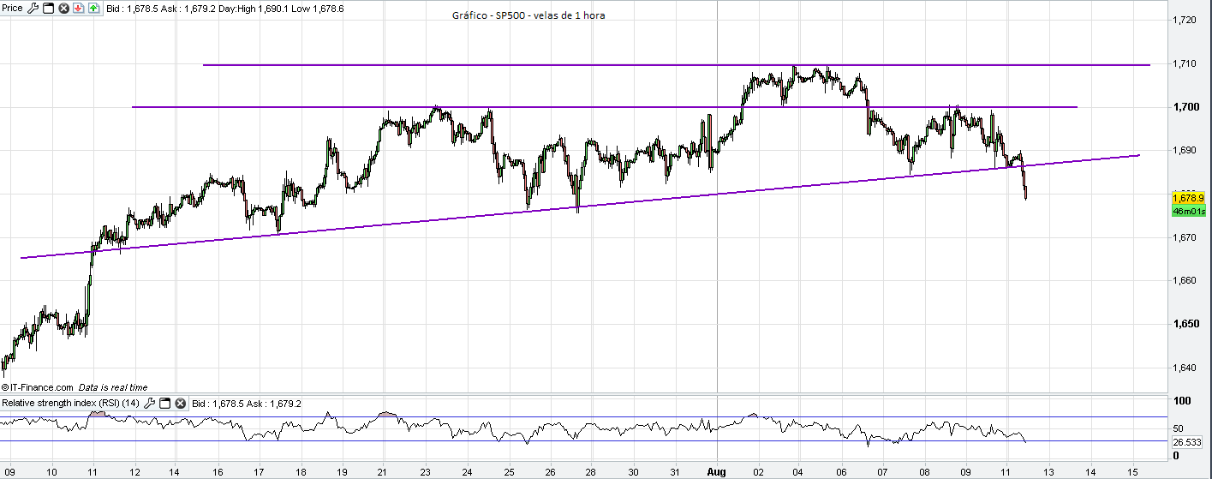Click the Price panel label
The width and height of the screenshot is (1212, 479).
pyautogui.click(x=12, y=9)
